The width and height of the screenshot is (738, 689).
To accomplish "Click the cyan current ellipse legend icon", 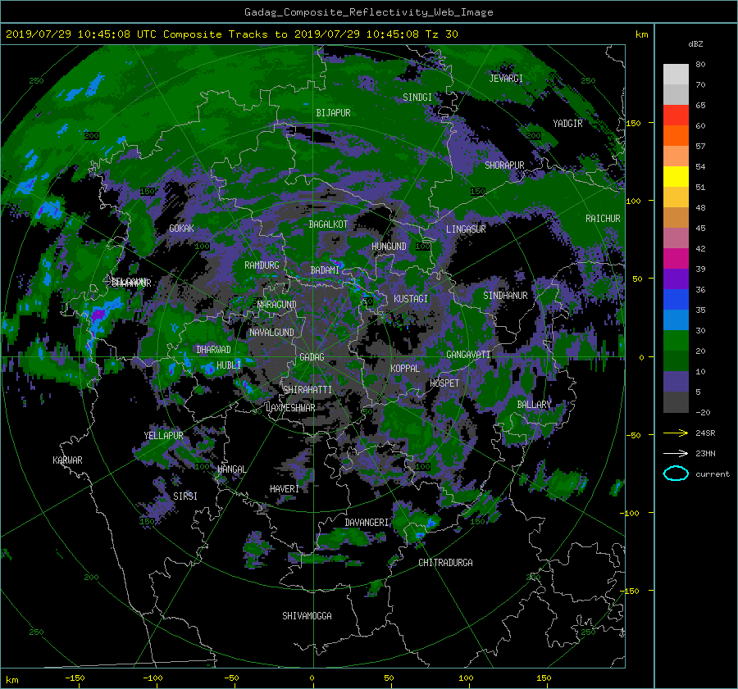I will pyautogui.click(x=676, y=474).
